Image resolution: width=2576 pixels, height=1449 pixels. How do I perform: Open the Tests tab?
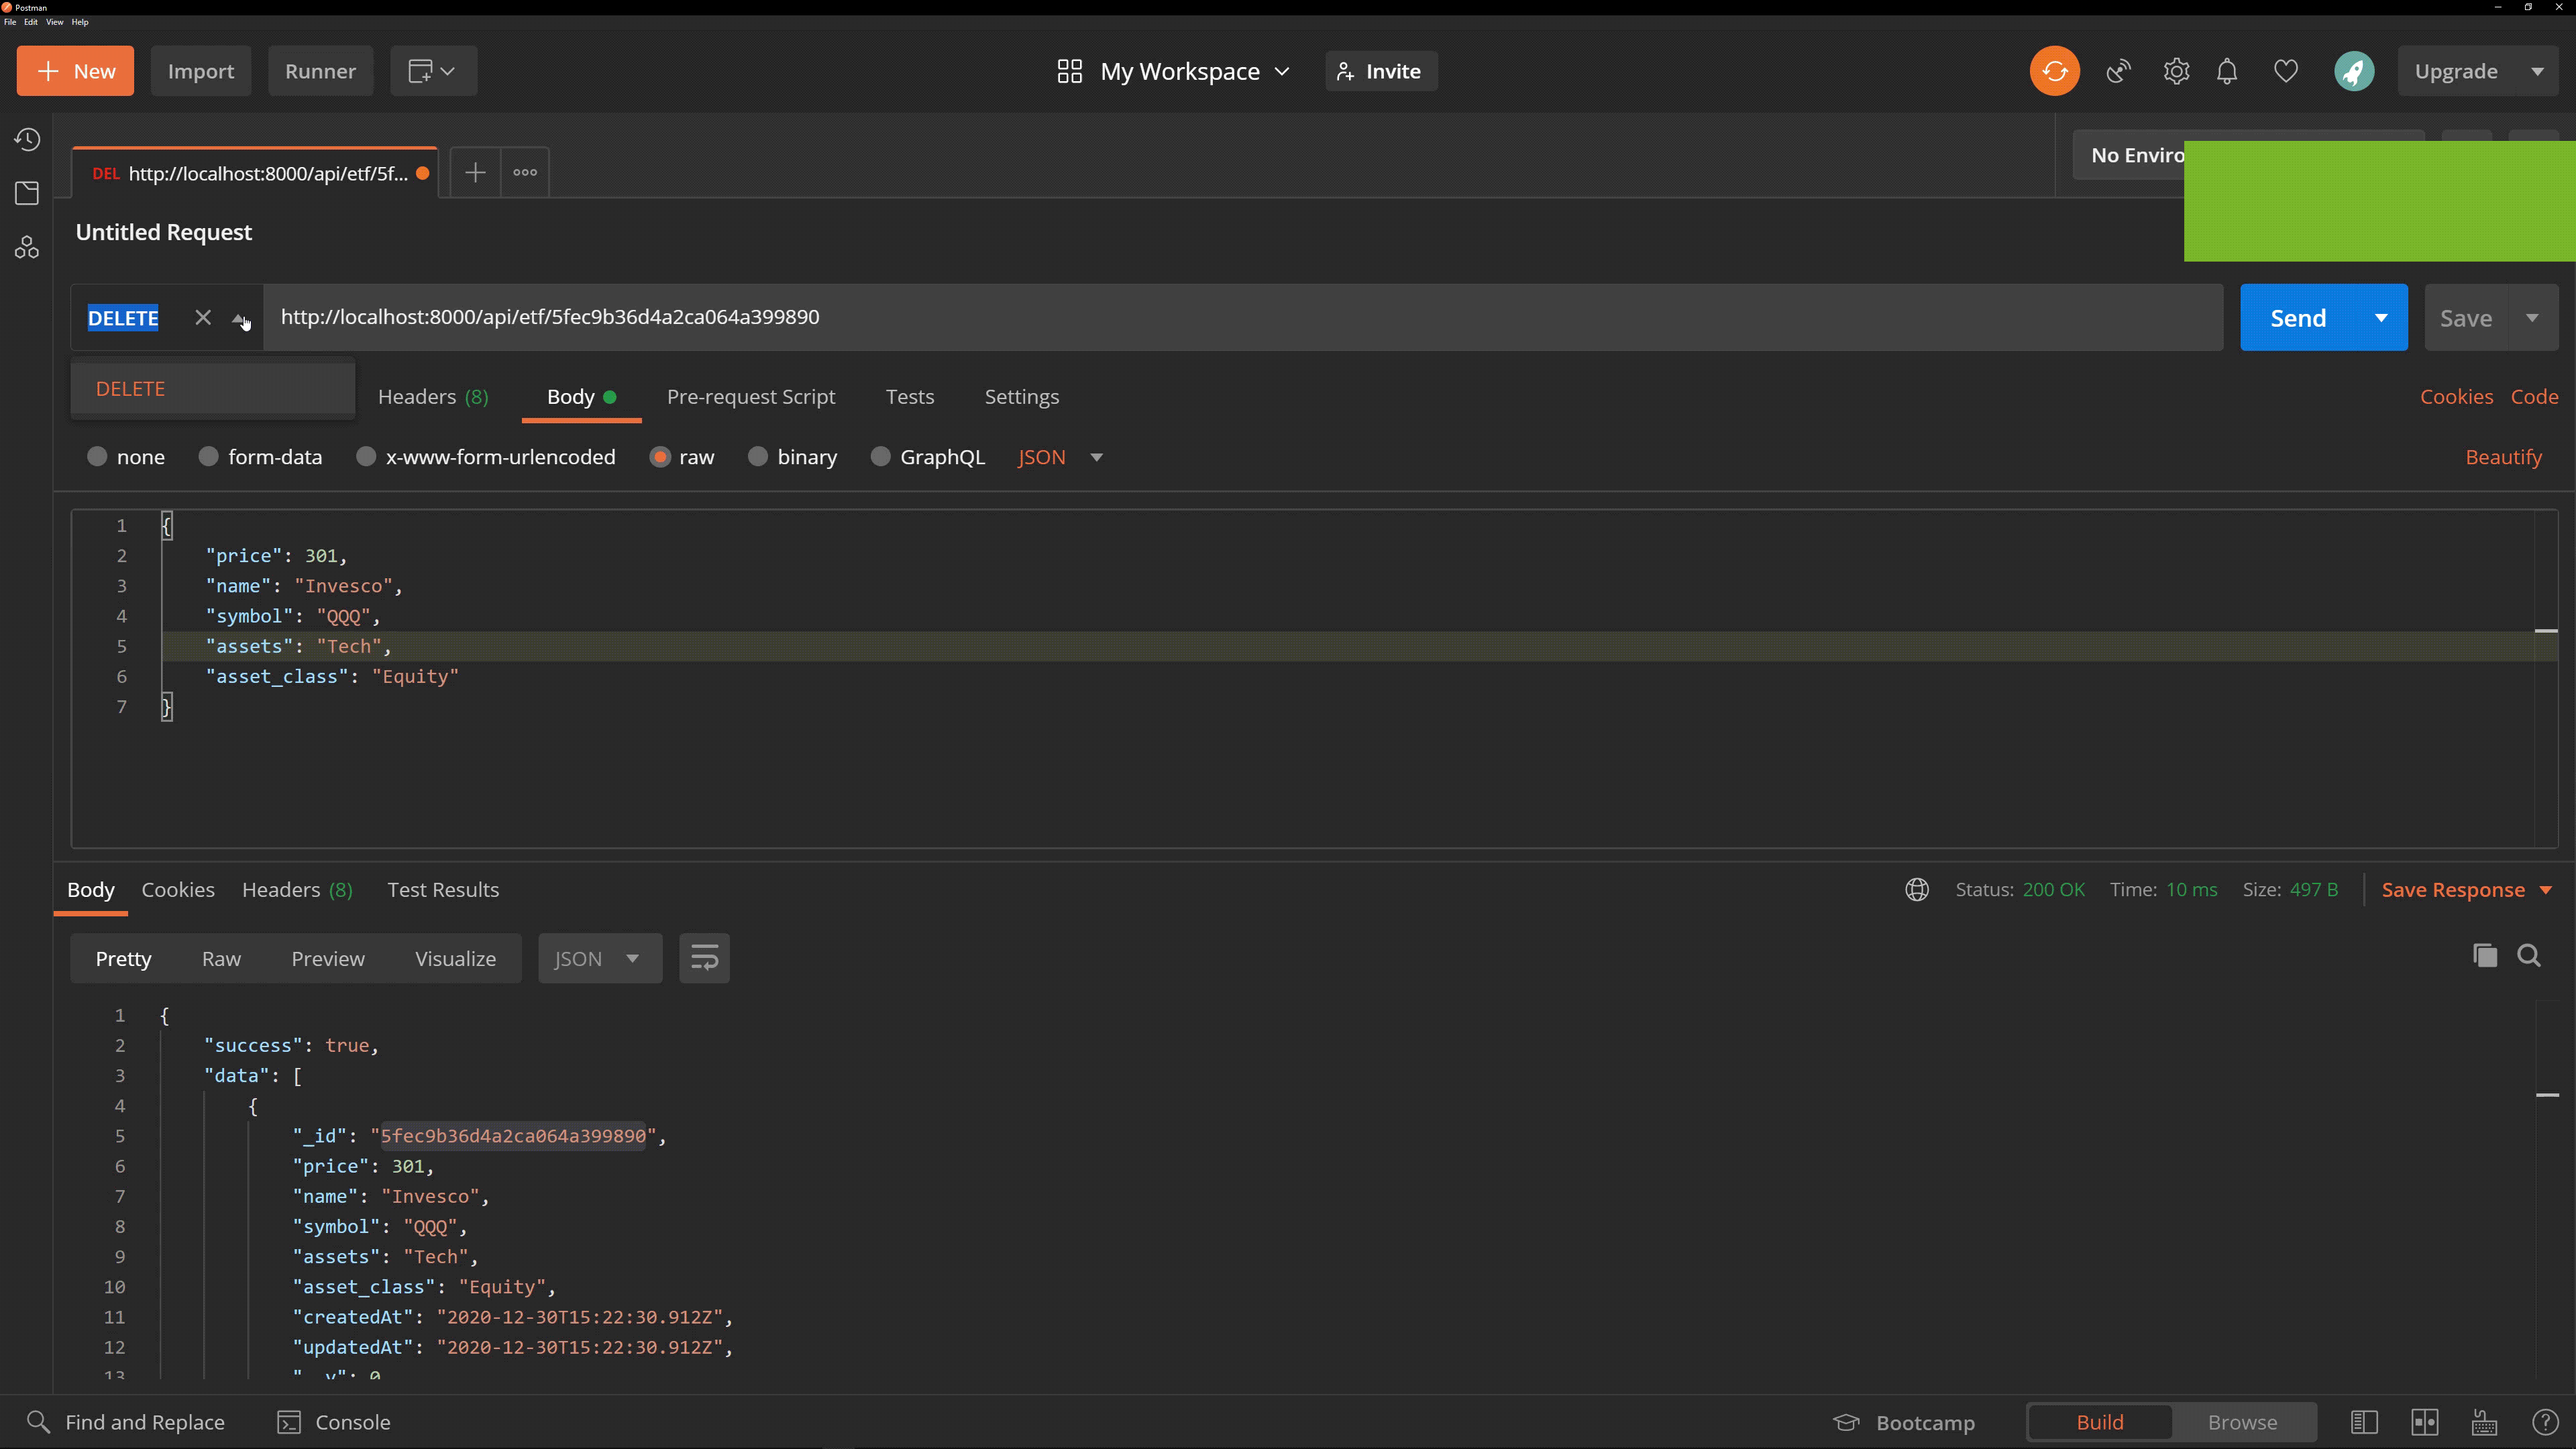(909, 396)
